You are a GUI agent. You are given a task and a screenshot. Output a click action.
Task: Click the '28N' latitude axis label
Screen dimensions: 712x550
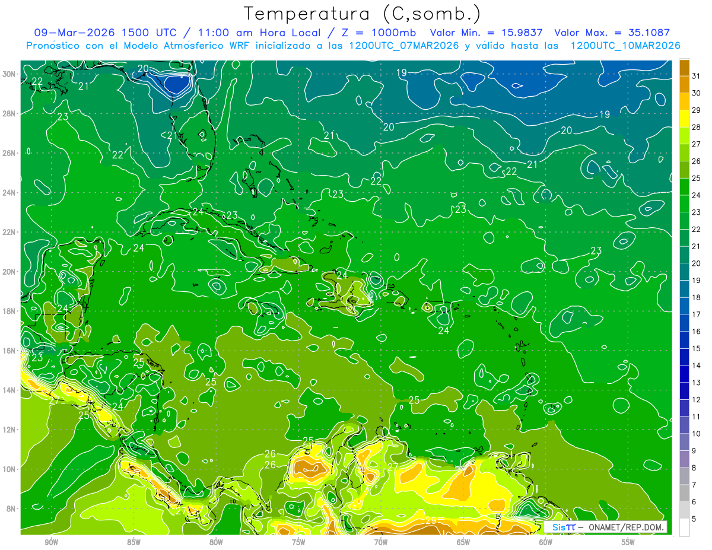(9, 113)
